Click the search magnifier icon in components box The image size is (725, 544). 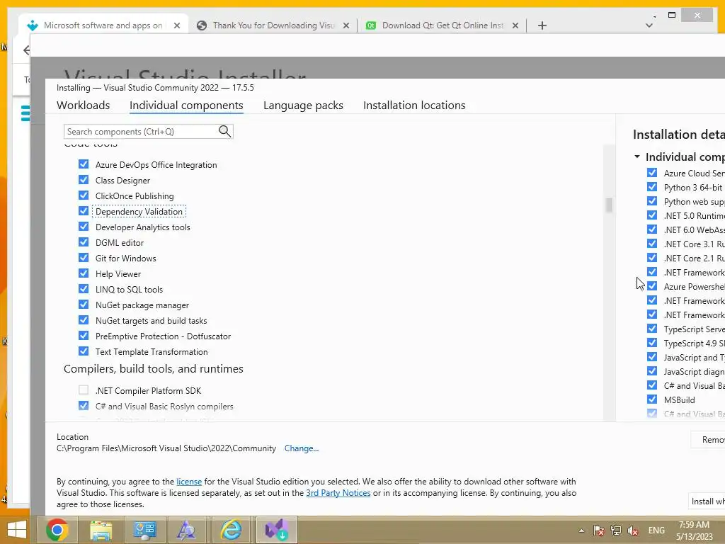[224, 131]
